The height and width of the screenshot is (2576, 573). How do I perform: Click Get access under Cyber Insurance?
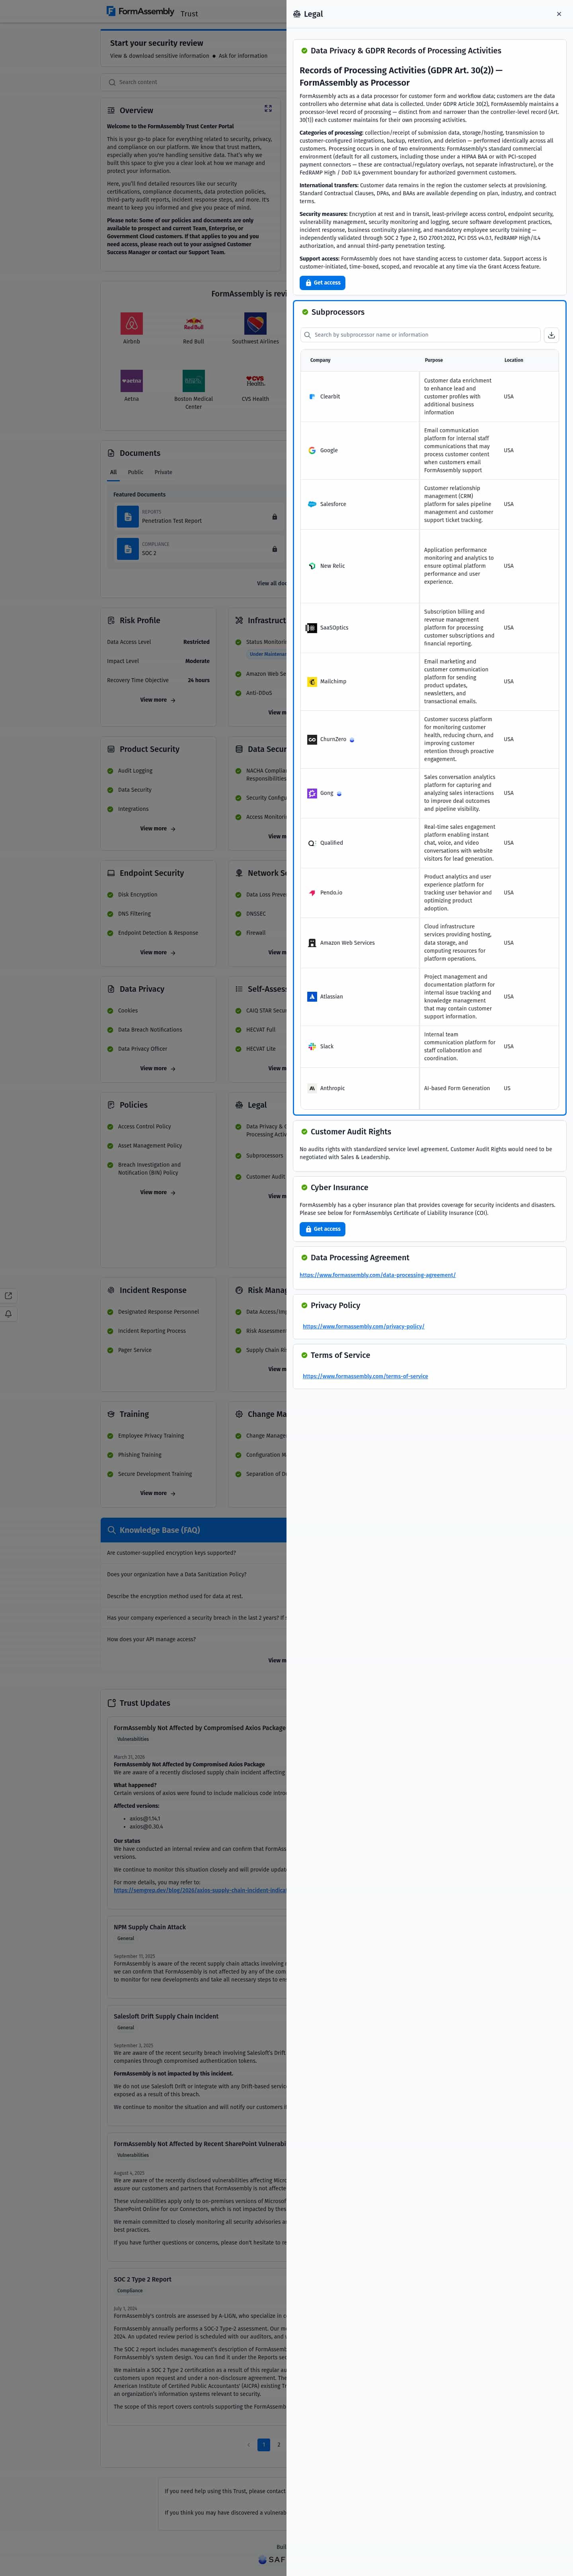coord(322,1229)
